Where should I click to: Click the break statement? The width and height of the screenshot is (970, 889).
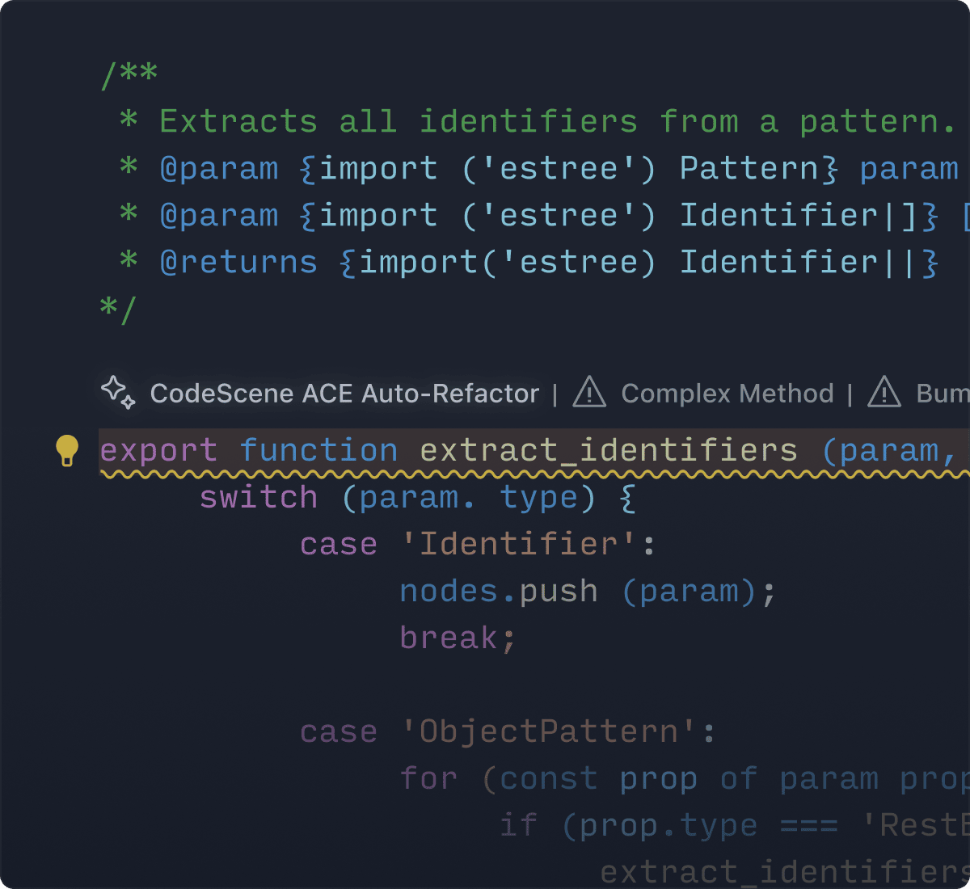click(x=449, y=638)
